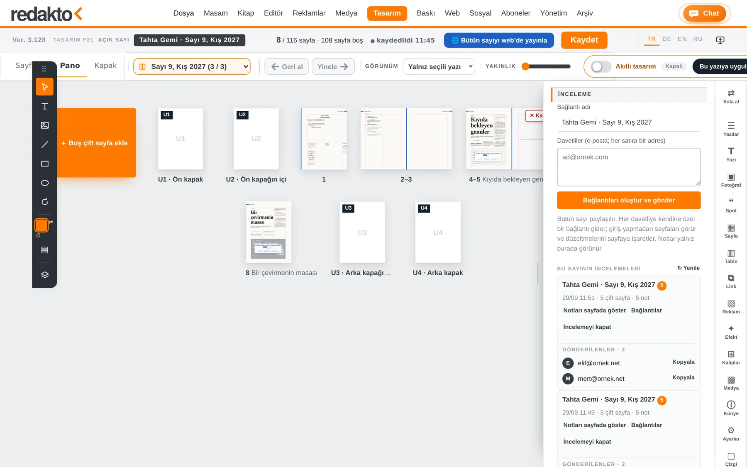
Task: Click the Kaydet save button
Action: 584,40
